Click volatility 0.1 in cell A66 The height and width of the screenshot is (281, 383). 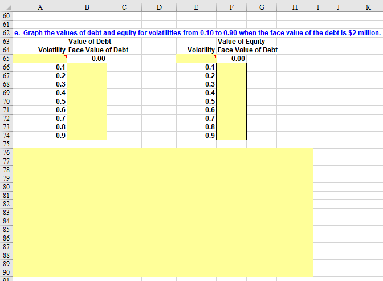click(40, 67)
